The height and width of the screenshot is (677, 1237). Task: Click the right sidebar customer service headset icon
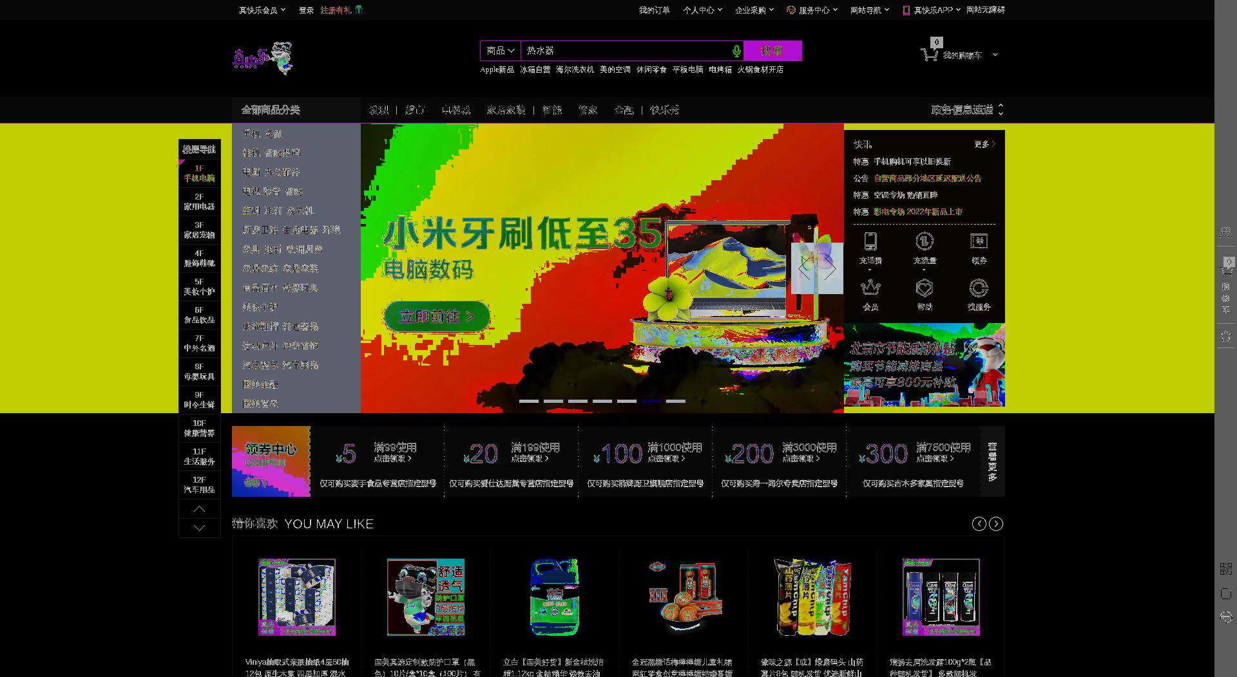point(1225,617)
